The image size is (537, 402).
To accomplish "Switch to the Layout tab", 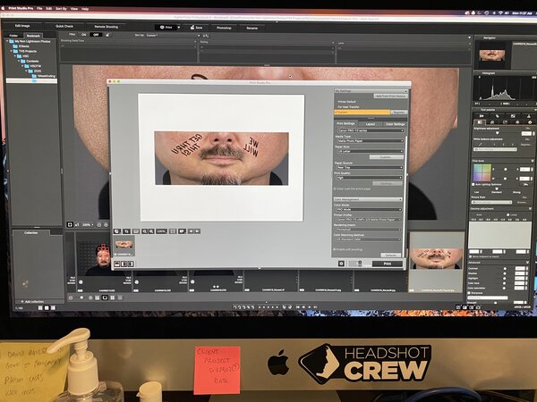I will (370, 123).
